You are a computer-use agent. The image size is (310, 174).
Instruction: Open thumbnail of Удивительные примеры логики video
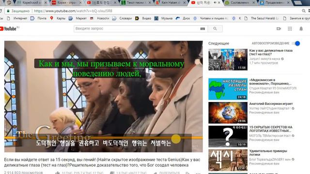(x=228, y=160)
